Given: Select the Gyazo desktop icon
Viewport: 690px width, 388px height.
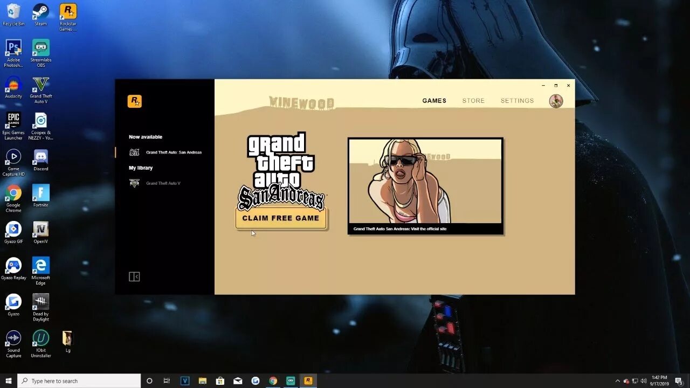Looking at the screenshot, I should [x=13, y=305].
